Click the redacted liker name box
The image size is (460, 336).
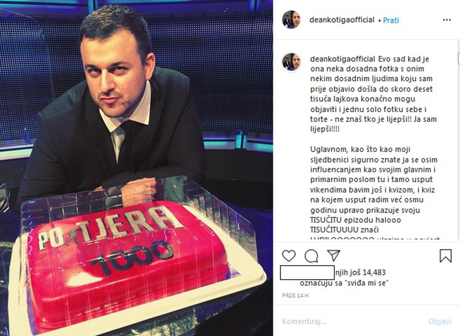(x=307, y=273)
